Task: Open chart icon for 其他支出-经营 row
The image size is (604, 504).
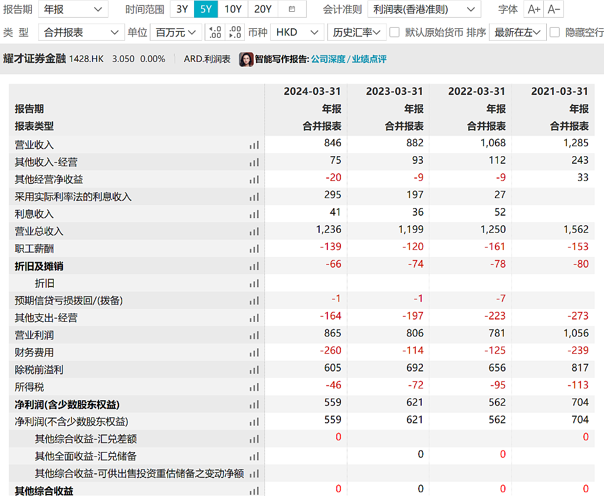Action: click(254, 318)
